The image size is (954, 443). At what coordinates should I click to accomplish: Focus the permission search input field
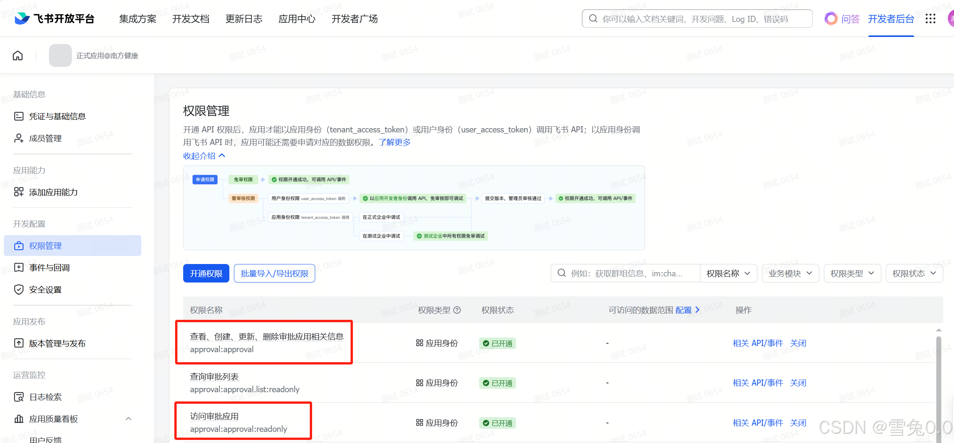pos(625,273)
